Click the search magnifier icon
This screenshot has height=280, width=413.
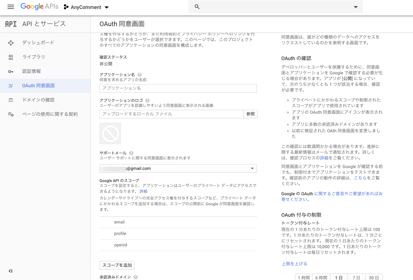coord(197,7)
